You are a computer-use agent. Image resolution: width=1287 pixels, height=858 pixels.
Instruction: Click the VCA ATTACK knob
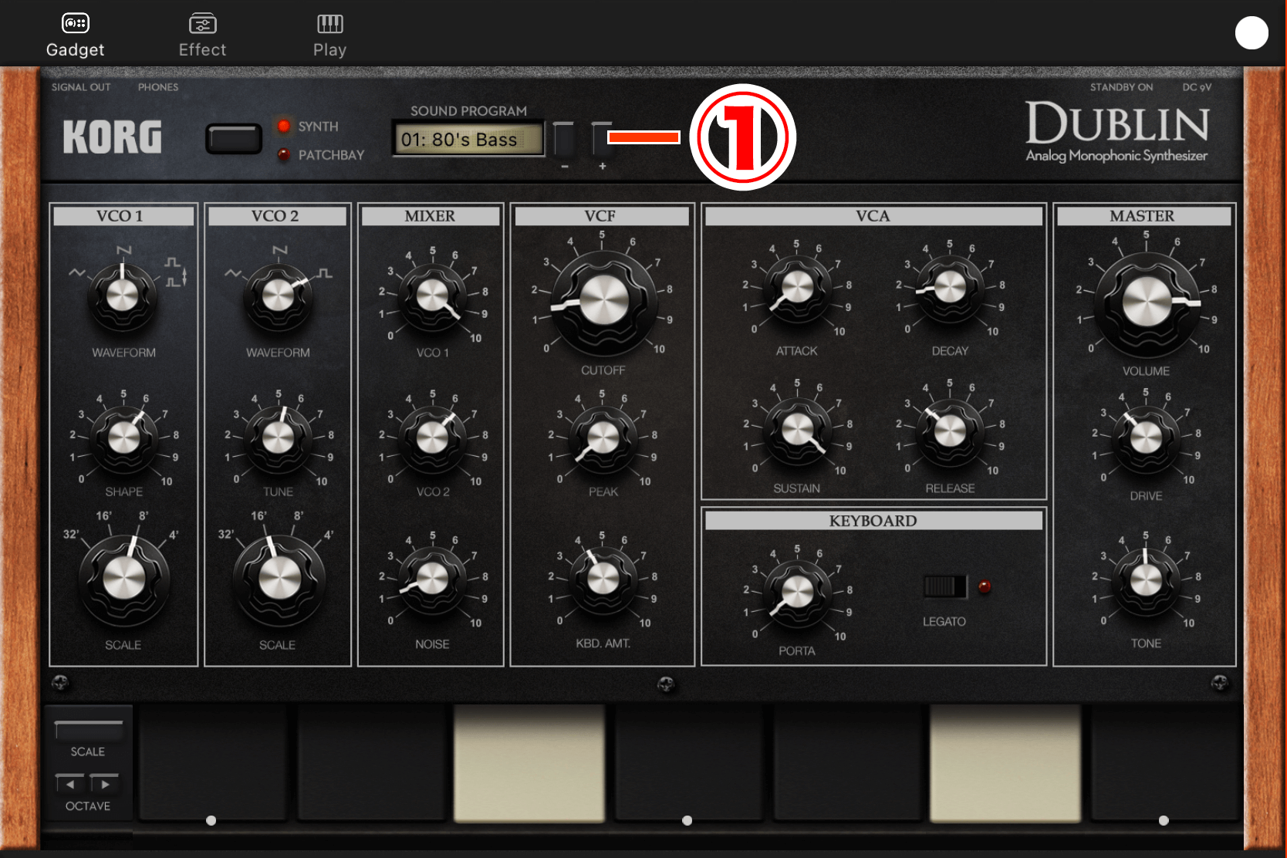797,288
